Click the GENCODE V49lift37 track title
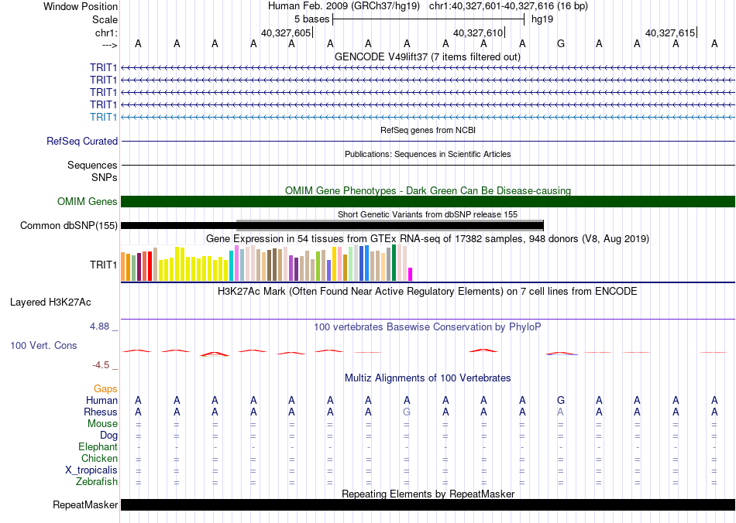The height and width of the screenshot is (523, 736). (x=427, y=56)
